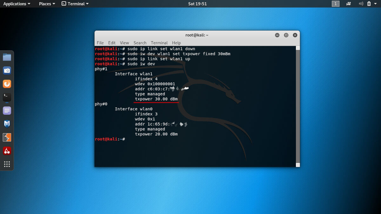This screenshot has width=381, height=214.
Task: Open the Terminal app menu in top bar
Action: pyautogui.click(x=75, y=4)
